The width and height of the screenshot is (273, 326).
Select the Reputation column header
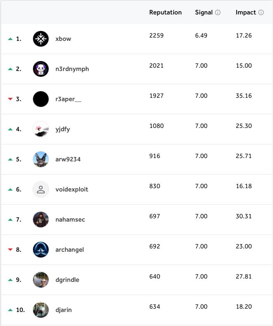(165, 12)
